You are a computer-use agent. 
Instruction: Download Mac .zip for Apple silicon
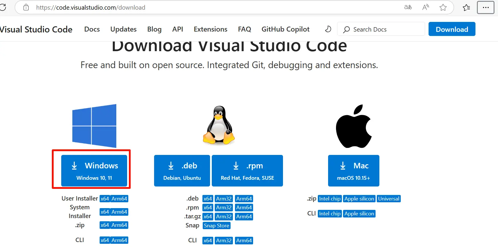pyautogui.click(x=359, y=199)
